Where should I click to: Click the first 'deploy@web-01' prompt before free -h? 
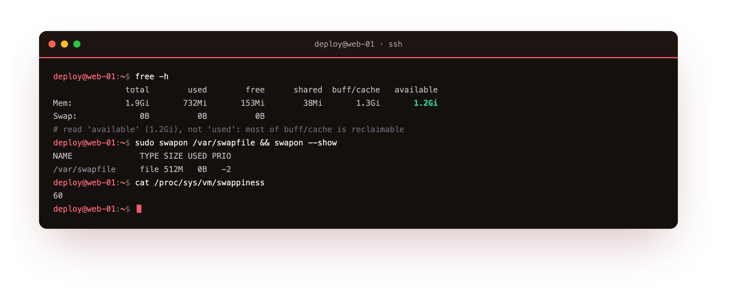click(x=84, y=77)
